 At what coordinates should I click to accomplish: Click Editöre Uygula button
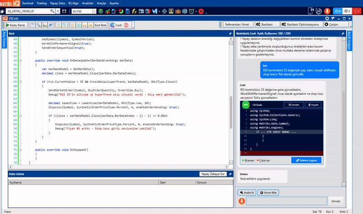(x=306, y=160)
